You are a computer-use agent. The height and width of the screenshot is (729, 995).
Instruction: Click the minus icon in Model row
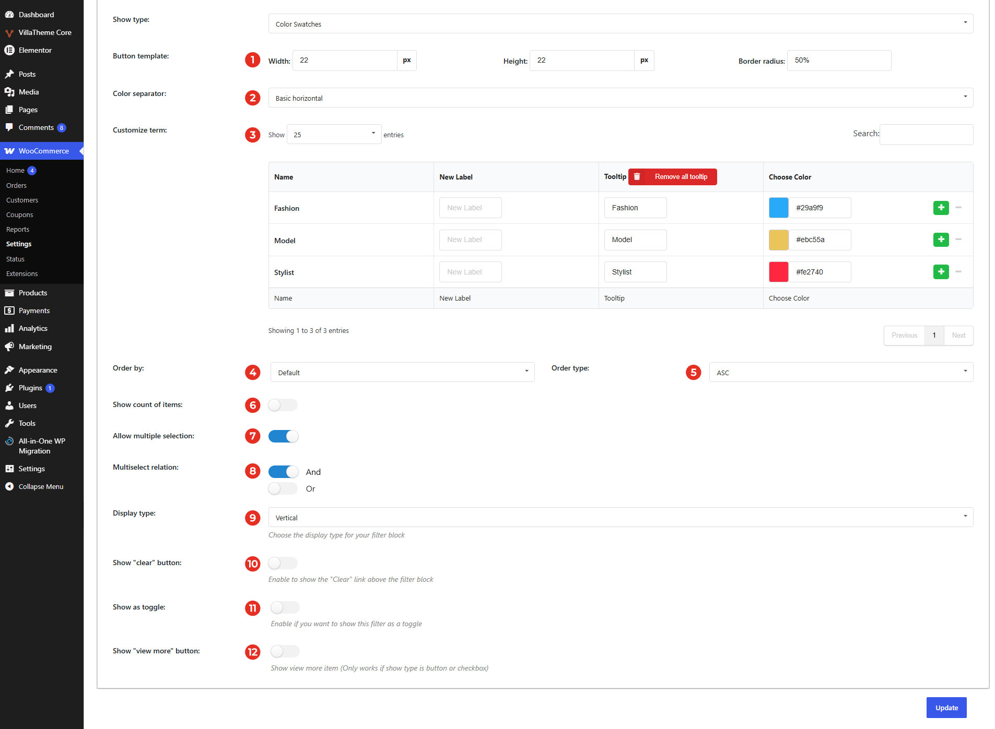[958, 240]
